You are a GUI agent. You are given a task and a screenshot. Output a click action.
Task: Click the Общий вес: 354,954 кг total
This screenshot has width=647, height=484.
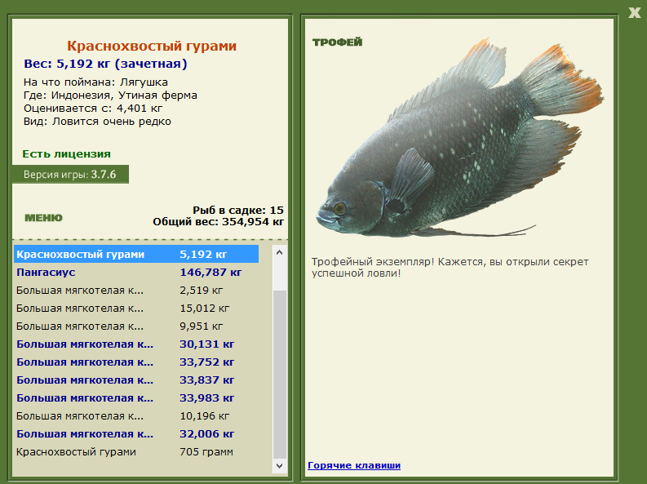coord(219,222)
